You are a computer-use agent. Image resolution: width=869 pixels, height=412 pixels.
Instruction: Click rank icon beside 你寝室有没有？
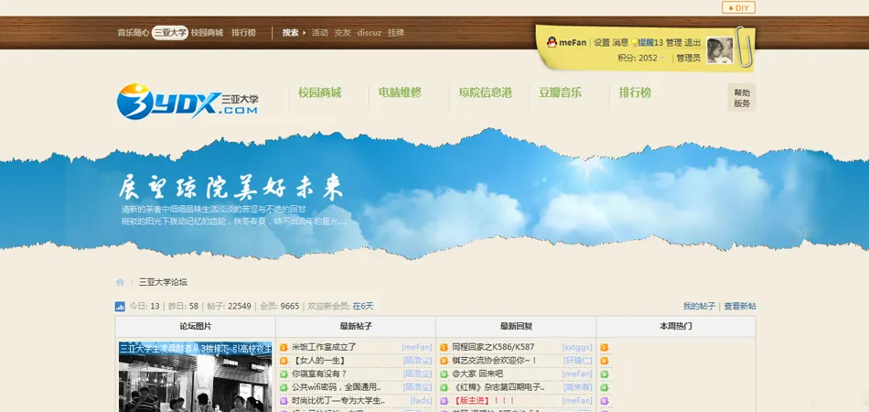284,374
